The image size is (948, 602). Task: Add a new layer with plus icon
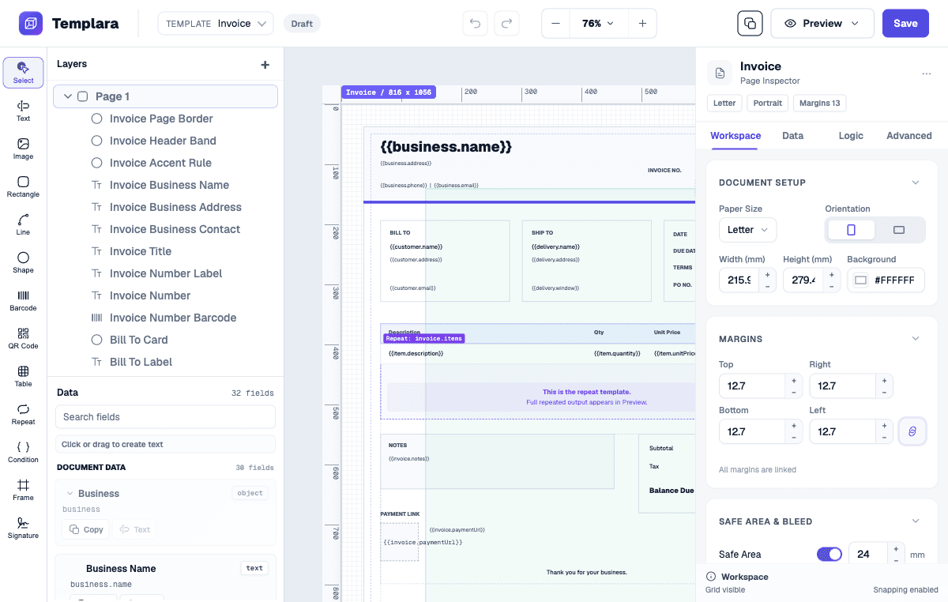(265, 65)
